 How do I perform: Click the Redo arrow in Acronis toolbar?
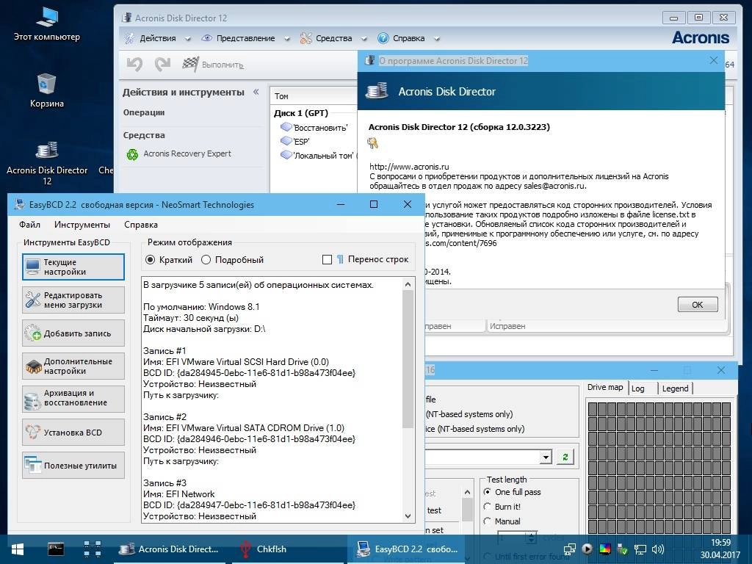[162, 65]
